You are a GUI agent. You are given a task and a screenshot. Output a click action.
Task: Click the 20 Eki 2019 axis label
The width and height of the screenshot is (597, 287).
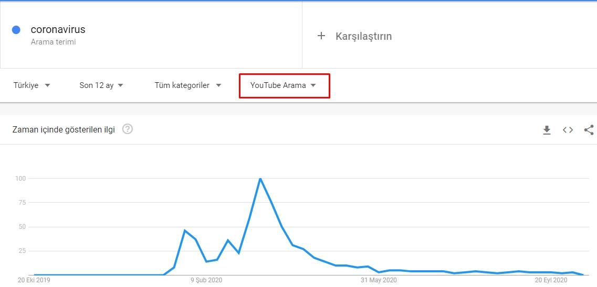[x=34, y=281]
